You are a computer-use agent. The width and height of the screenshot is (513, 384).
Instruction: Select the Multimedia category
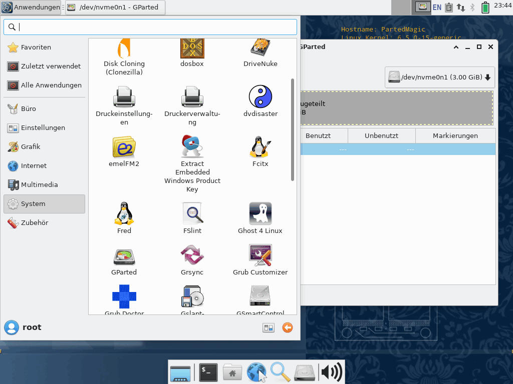coord(39,184)
